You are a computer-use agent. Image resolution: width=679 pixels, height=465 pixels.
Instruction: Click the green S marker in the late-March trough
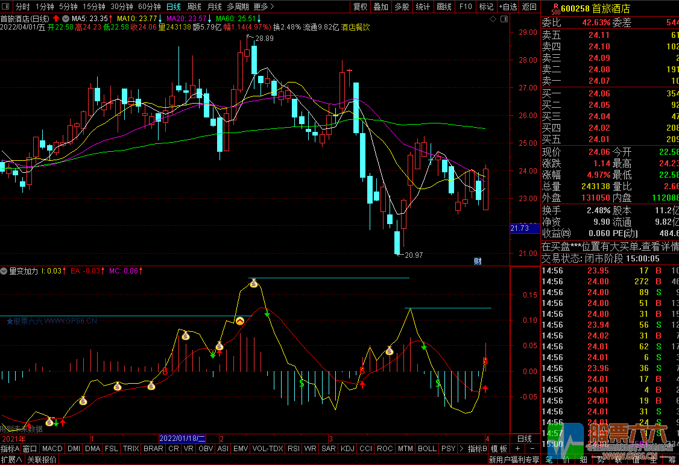[x=438, y=383]
